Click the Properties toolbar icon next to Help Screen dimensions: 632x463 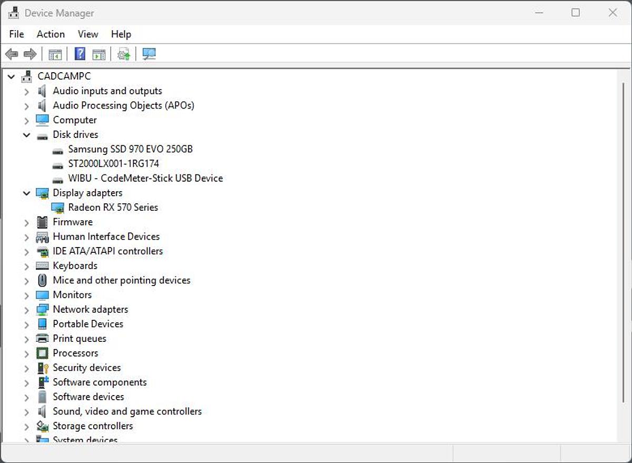pyautogui.click(x=98, y=54)
